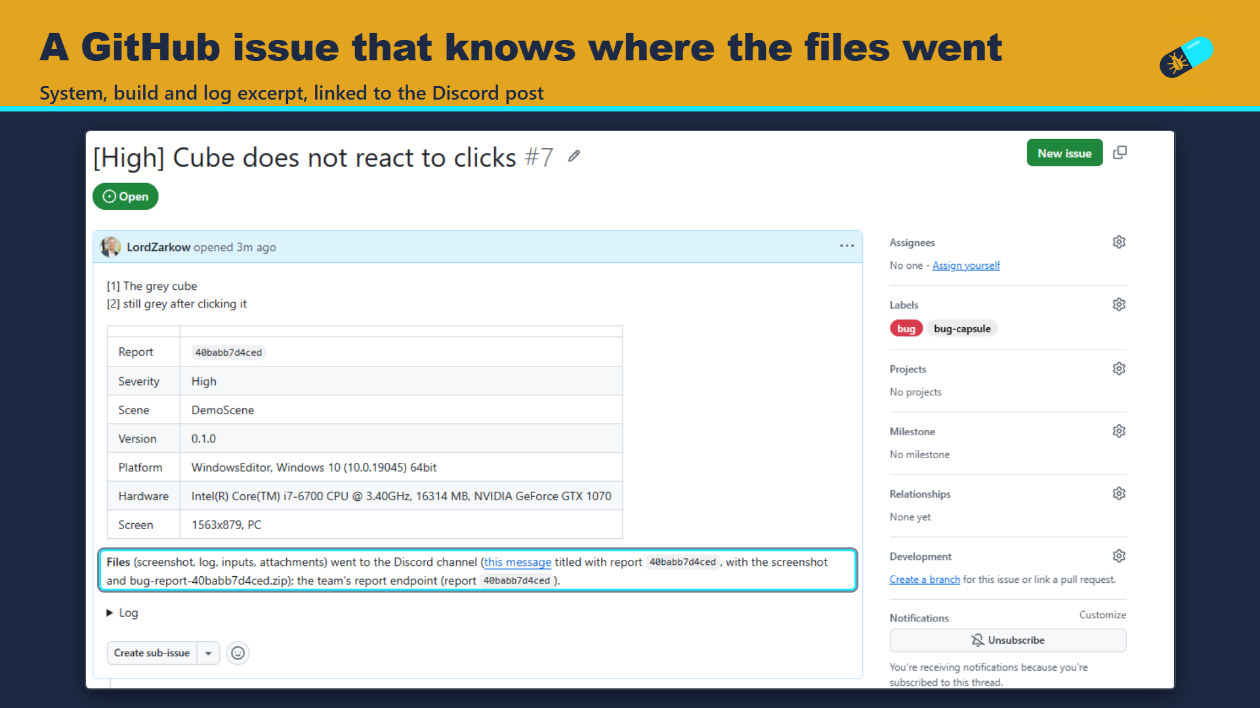The width and height of the screenshot is (1260, 708).
Task: Click the 'No projects' text
Action: (915, 392)
